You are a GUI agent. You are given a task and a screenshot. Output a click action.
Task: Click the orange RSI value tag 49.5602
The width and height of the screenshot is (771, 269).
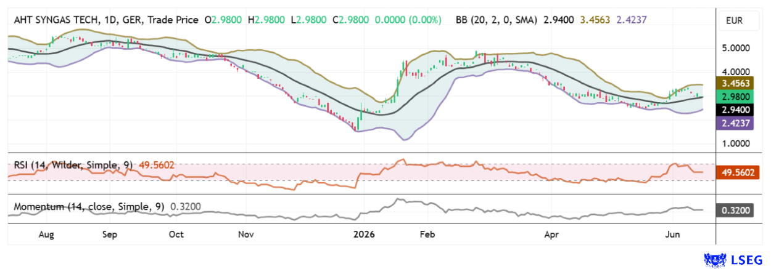(737, 174)
